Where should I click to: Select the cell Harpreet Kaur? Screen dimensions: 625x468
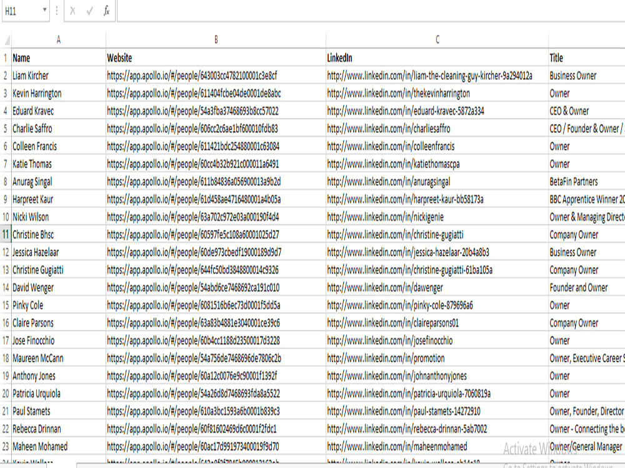click(x=59, y=199)
